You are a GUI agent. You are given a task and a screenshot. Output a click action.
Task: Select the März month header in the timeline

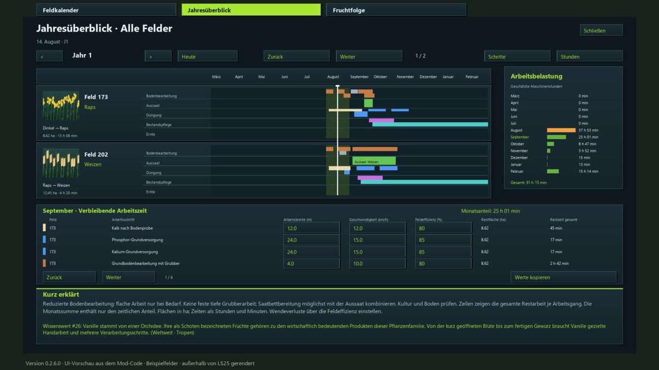click(x=216, y=77)
